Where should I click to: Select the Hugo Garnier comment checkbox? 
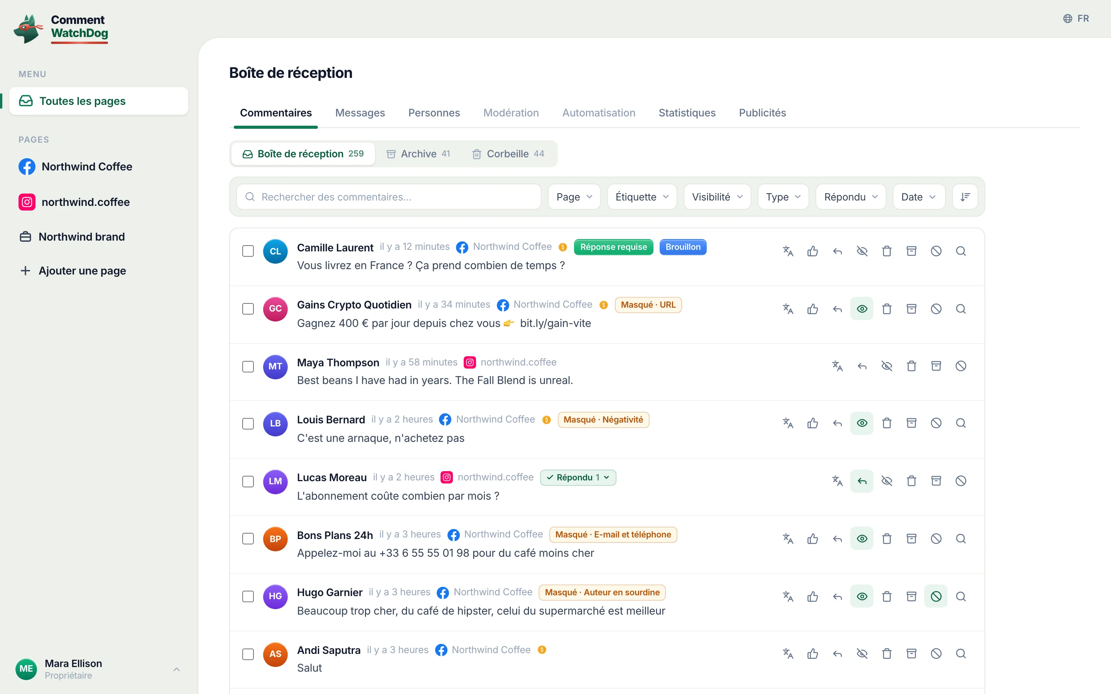pos(248,597)
